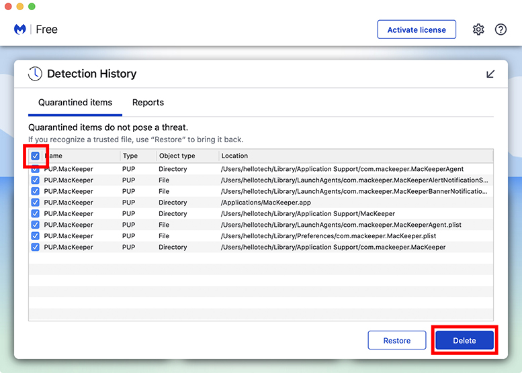
Task: Uncheck the Application Support/com.mackeeper.MacKeeper row checkbox
Action: [36, 247]
